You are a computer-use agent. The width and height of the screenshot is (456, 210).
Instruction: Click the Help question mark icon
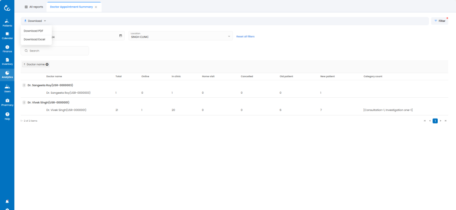point(7,116)
